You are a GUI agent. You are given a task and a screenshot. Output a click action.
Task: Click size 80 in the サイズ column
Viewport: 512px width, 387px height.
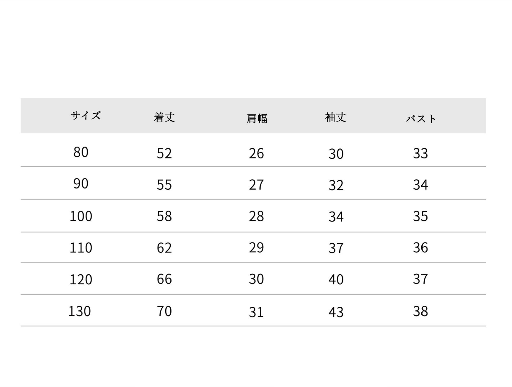81,152
